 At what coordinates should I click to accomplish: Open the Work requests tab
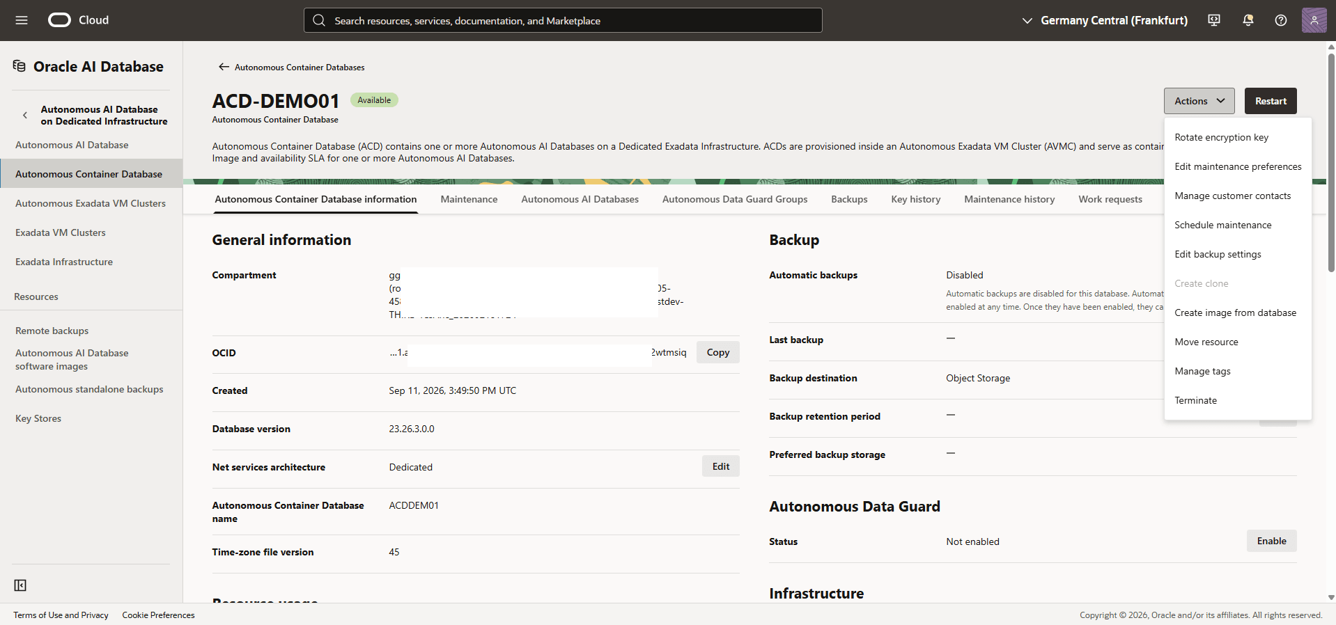click(x=1110, y=199)
